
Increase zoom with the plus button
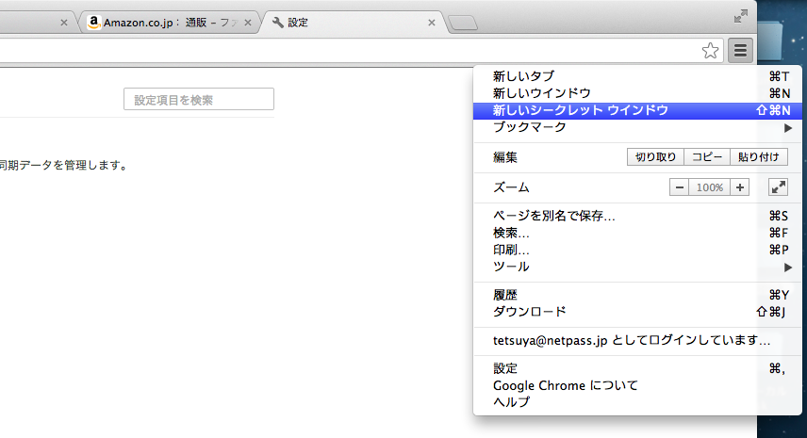point(739,187)
